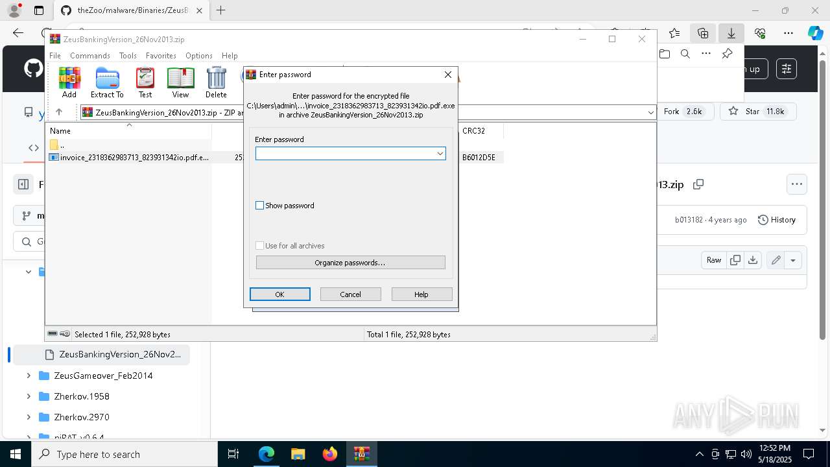Open Tools menu in WinRAR
Screen dimensions: 830x467
point(128,56)
